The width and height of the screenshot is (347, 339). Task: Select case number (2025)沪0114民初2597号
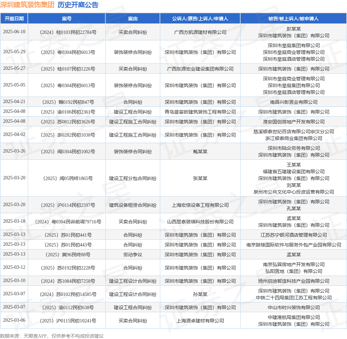click(x=68, y=205)
